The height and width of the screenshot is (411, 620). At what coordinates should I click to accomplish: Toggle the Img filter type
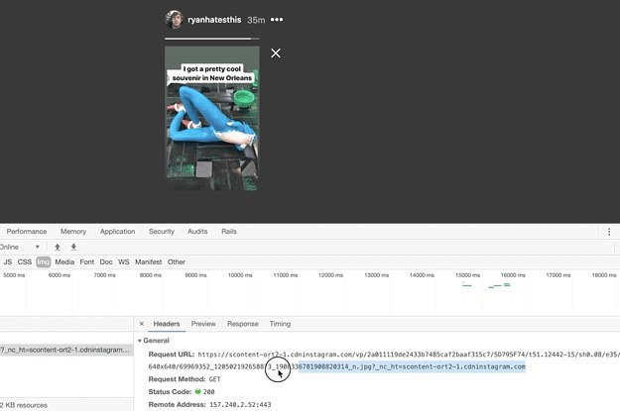(x=44, y=262)
